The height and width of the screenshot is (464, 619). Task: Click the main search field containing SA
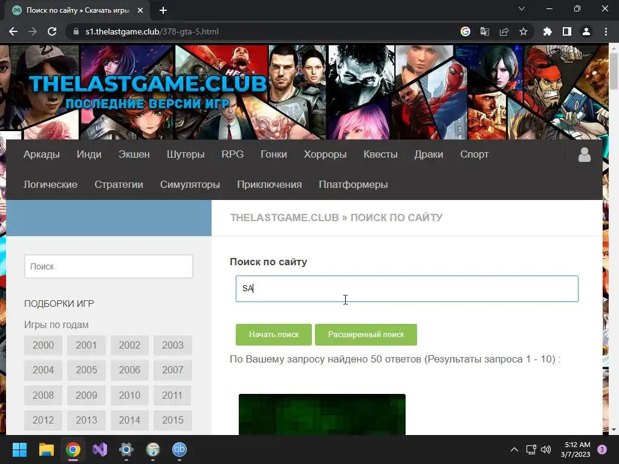[x=407, y=289]
